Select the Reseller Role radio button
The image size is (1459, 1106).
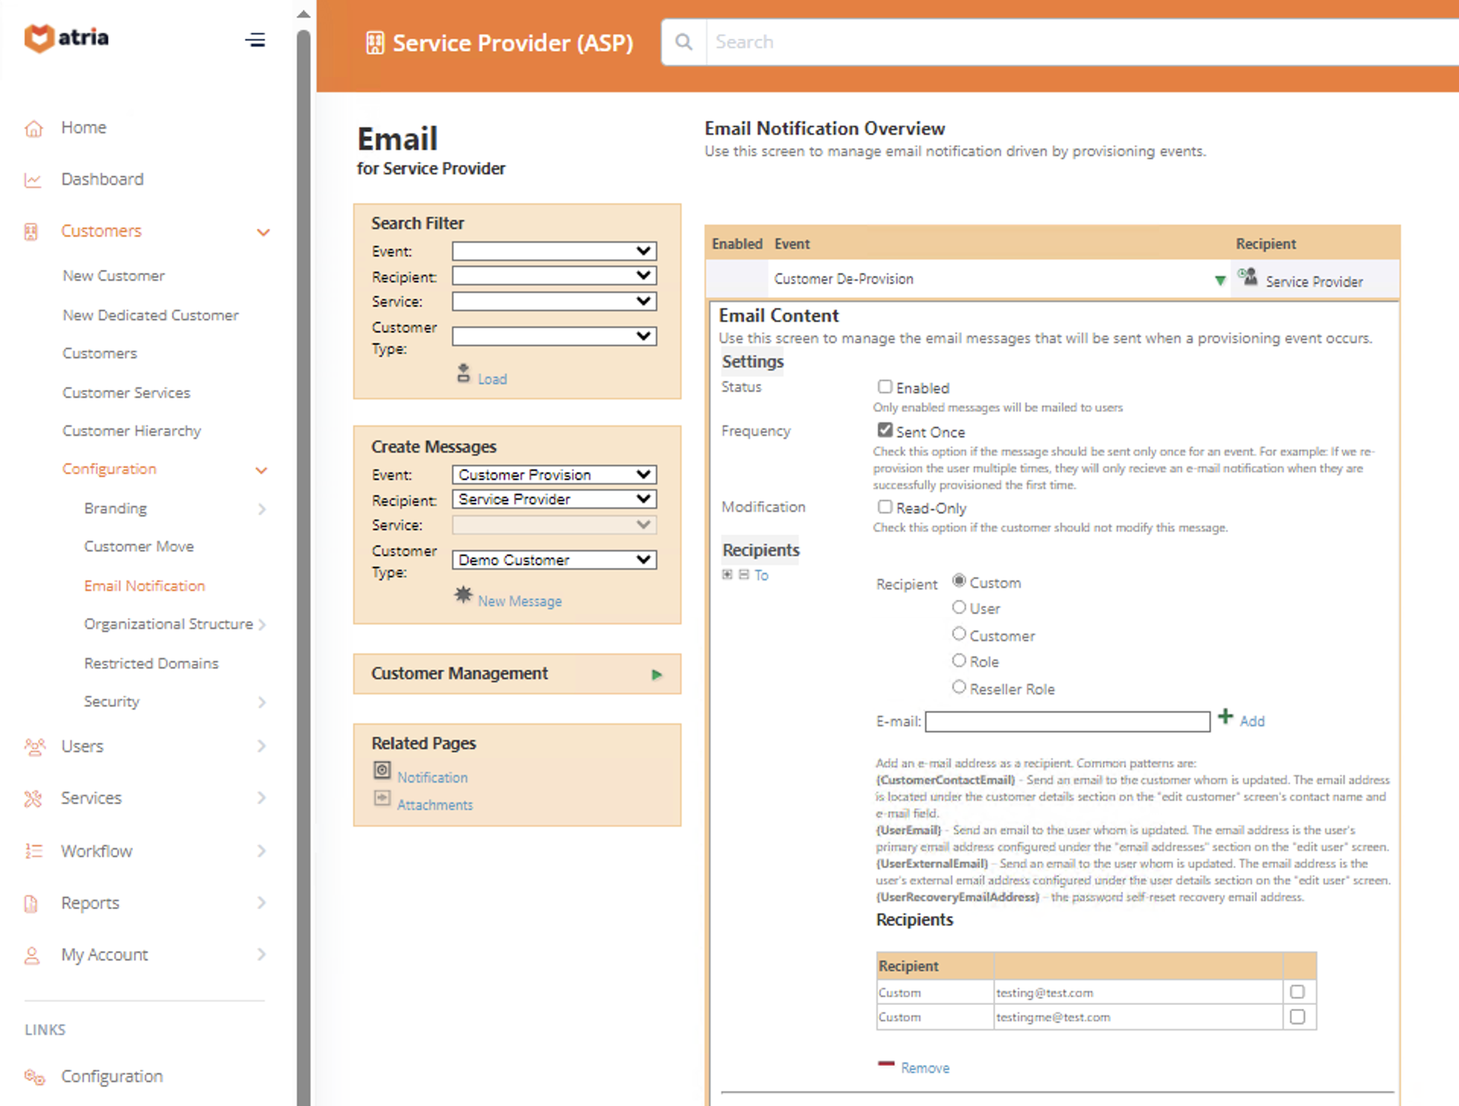click(x=959, y=687)
